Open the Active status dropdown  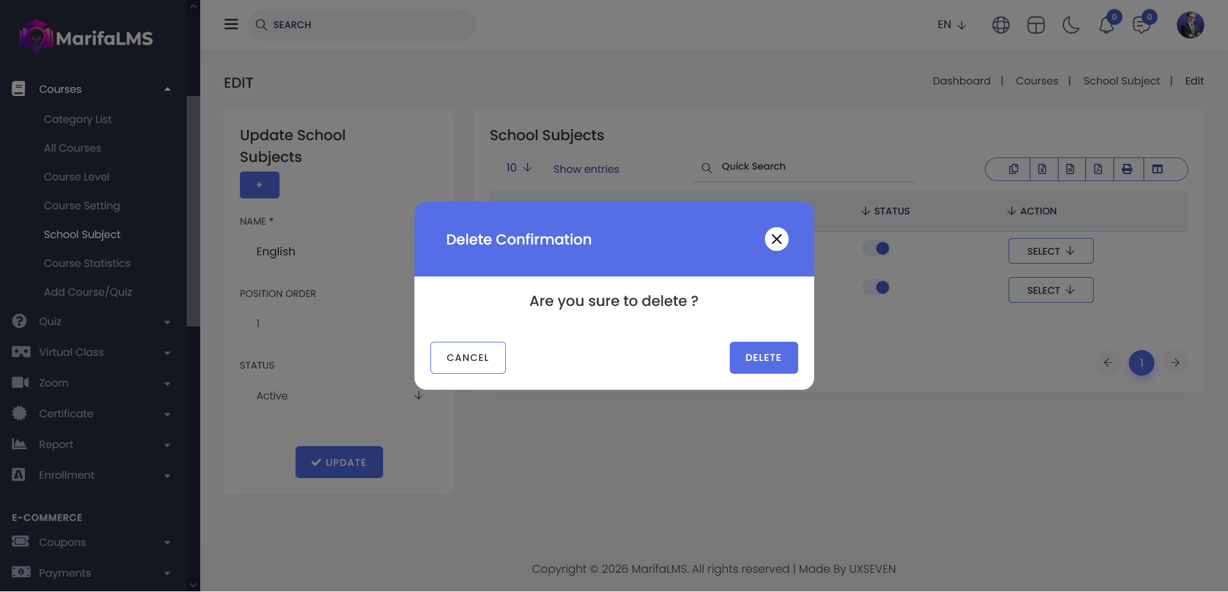[339, 396]
